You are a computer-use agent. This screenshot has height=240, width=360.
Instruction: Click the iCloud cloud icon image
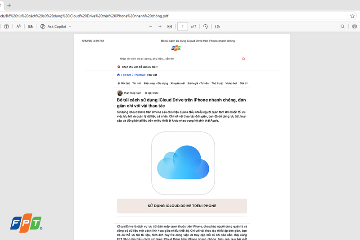183,163
